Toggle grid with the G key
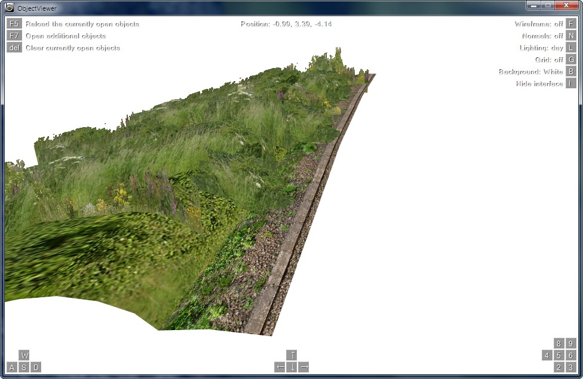Viewport: 583px width, 379px height. (x=571, y=60)
